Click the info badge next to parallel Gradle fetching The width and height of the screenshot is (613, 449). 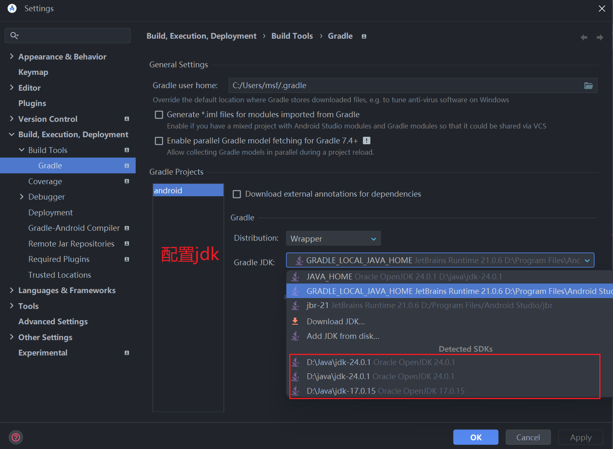367,141
